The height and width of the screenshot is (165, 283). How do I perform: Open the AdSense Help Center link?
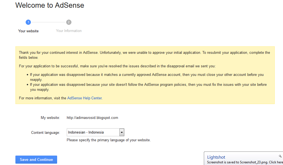tap(84, 98)
